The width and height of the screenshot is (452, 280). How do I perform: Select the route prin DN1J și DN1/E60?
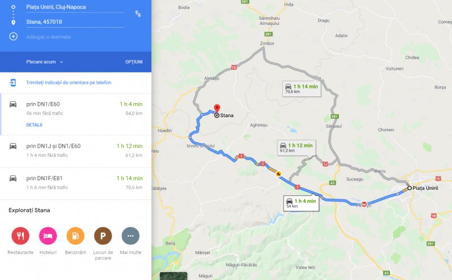pos(76,151)
